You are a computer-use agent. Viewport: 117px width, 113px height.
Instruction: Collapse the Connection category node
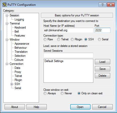tap(7, 64)
